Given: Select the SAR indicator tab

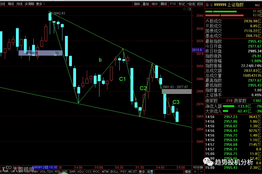Looking at the screenshot, I should click(x=72, y=172).
